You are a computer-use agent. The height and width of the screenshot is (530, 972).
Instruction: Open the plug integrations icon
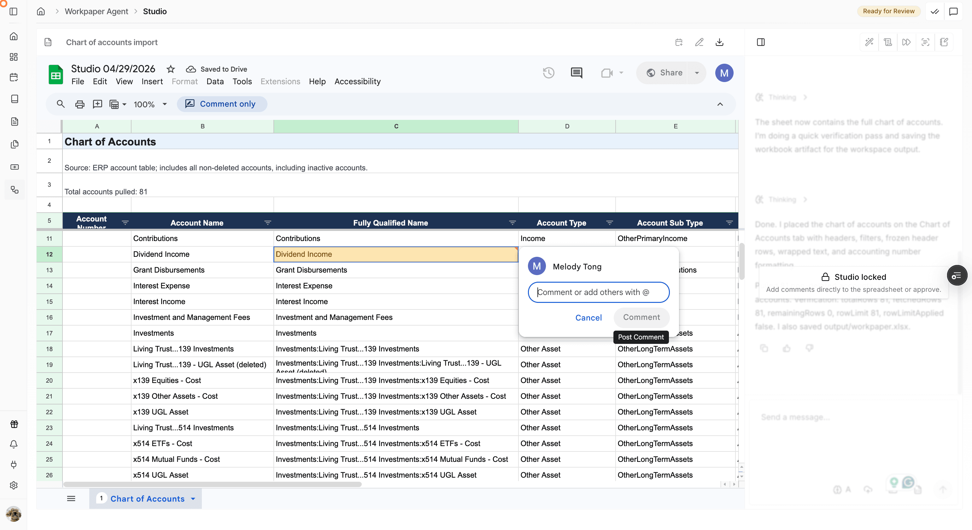(x=14, y=465)
